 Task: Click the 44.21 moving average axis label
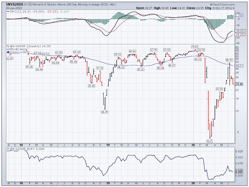click(239, 65)
